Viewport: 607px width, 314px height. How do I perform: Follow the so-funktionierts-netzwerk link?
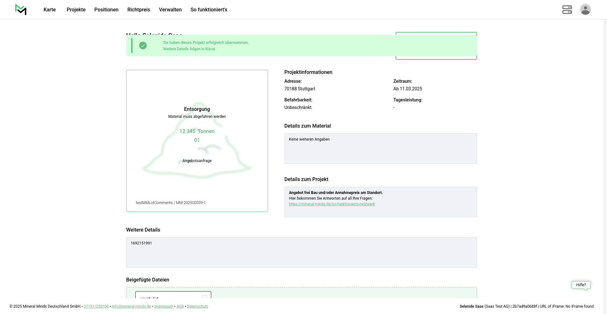pyautogui.click(x=332, y=204)
